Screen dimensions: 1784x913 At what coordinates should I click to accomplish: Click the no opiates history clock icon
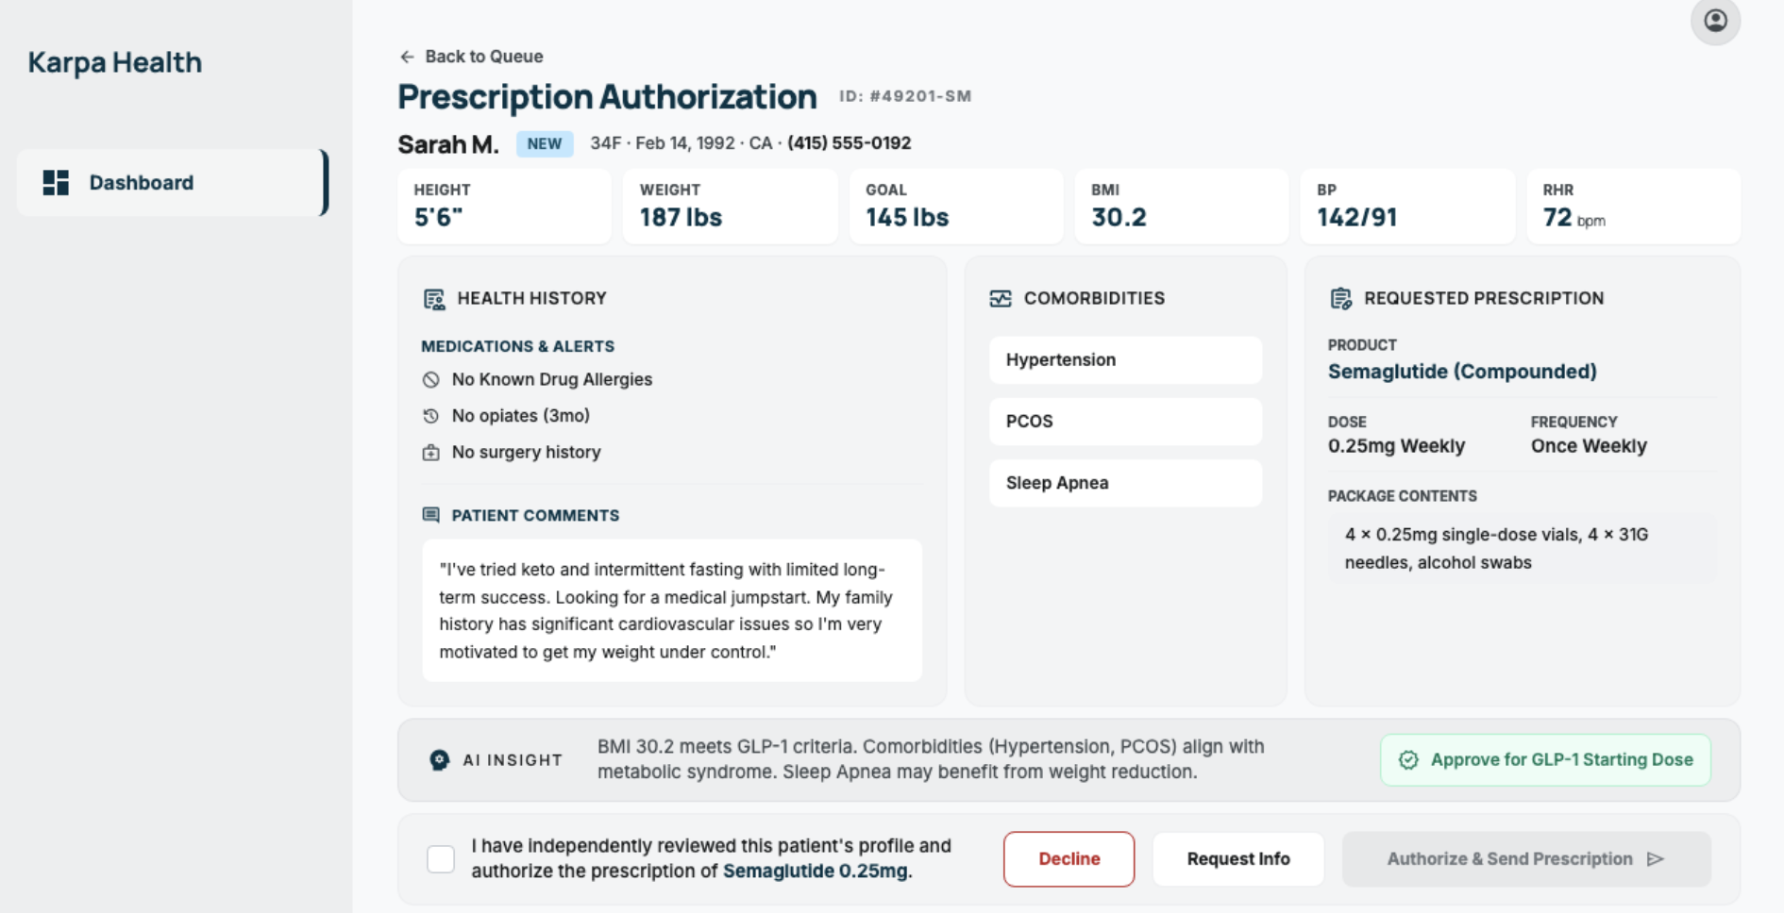tap(432, 415)
